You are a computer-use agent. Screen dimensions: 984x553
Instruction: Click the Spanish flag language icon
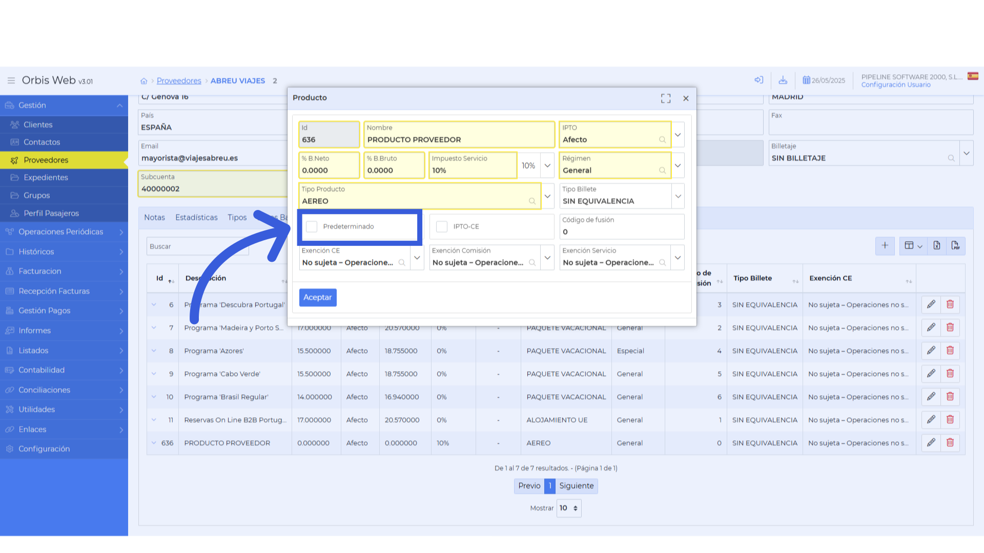[x=973, y=76]
